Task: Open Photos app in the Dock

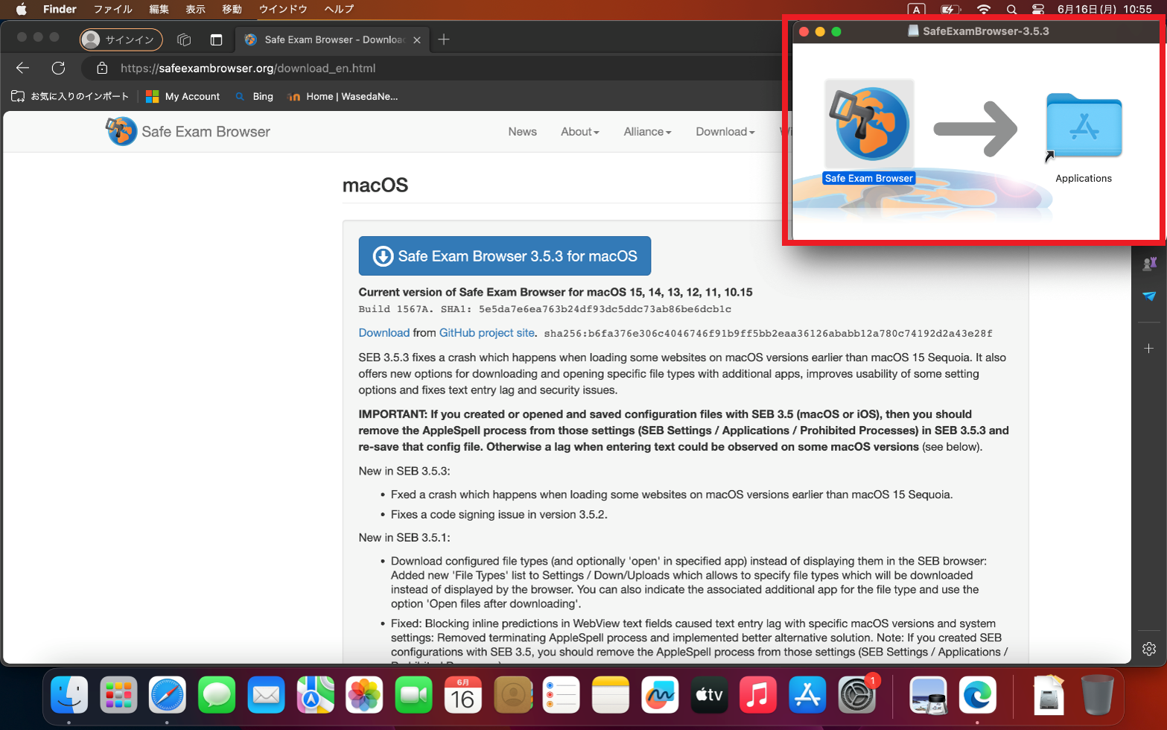Action: coord(364,696)
